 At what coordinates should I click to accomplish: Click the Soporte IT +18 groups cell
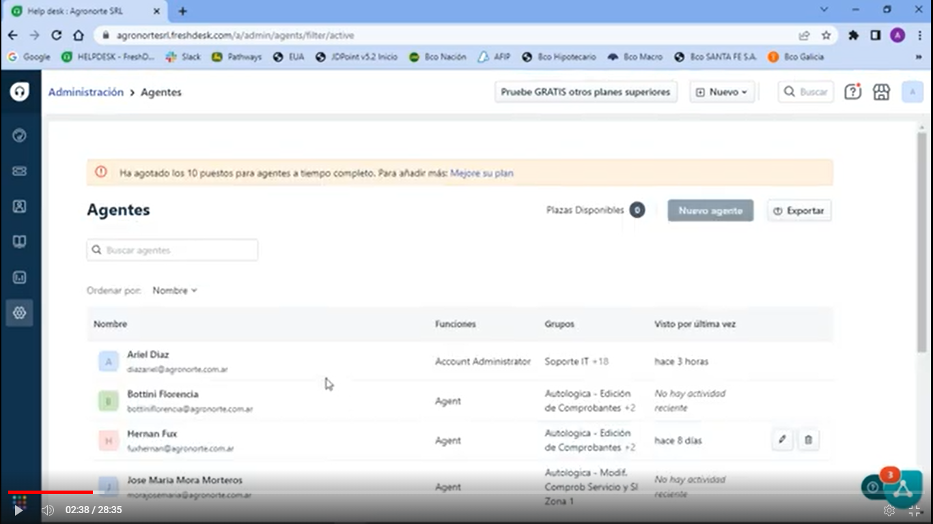(x=576, y=362)
